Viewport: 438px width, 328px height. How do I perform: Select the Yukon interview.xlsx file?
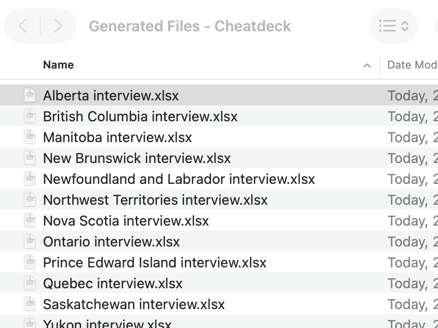click(x=107, y=324)
